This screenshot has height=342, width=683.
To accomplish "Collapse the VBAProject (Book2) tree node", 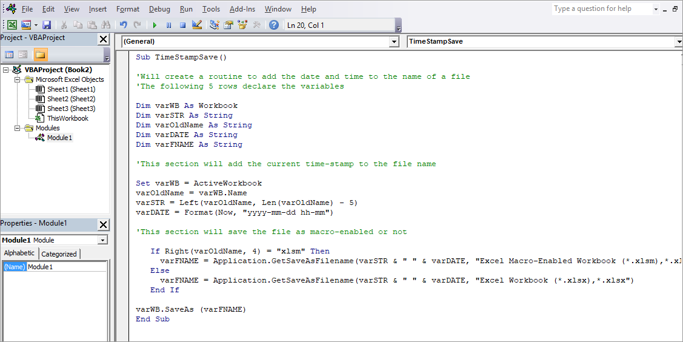I will tap(5, 70).
